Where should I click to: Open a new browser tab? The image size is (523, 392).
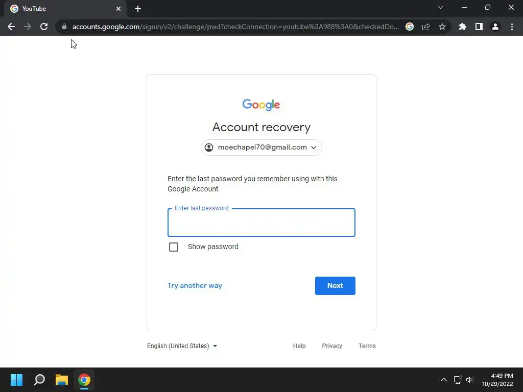coord(138,9)
